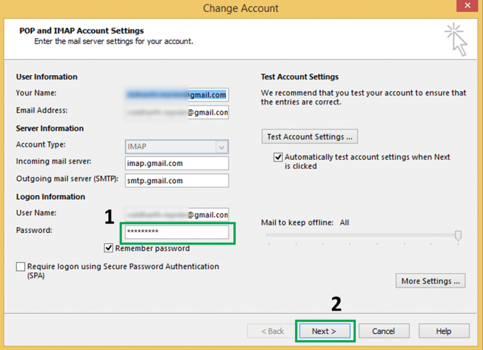Cancel the account changes
This screenshot has width=483, height=350.
[384, 331]
